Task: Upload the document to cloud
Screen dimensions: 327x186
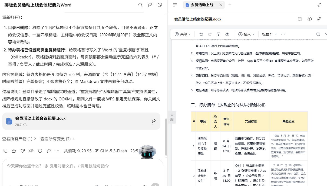Action: coord(310,19)
